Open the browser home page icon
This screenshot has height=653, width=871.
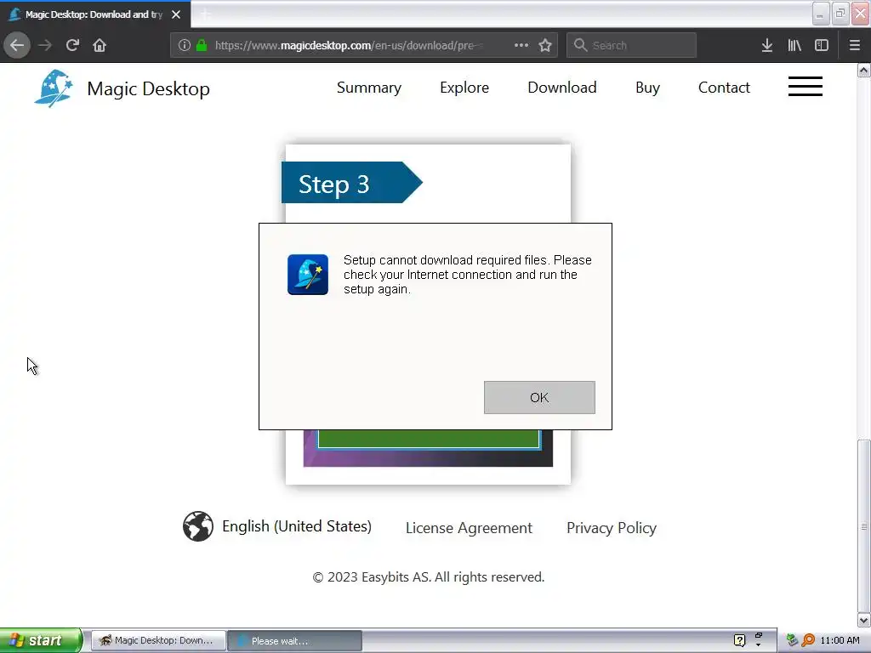point(100,45)
